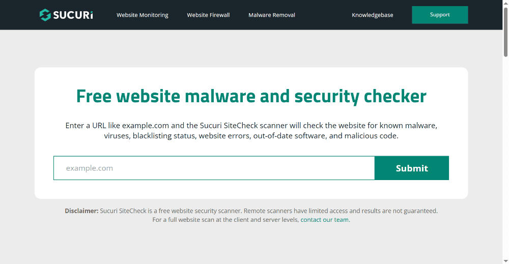Go to Website Firewall page
This screenshot has height=264, width=509.
208,15
